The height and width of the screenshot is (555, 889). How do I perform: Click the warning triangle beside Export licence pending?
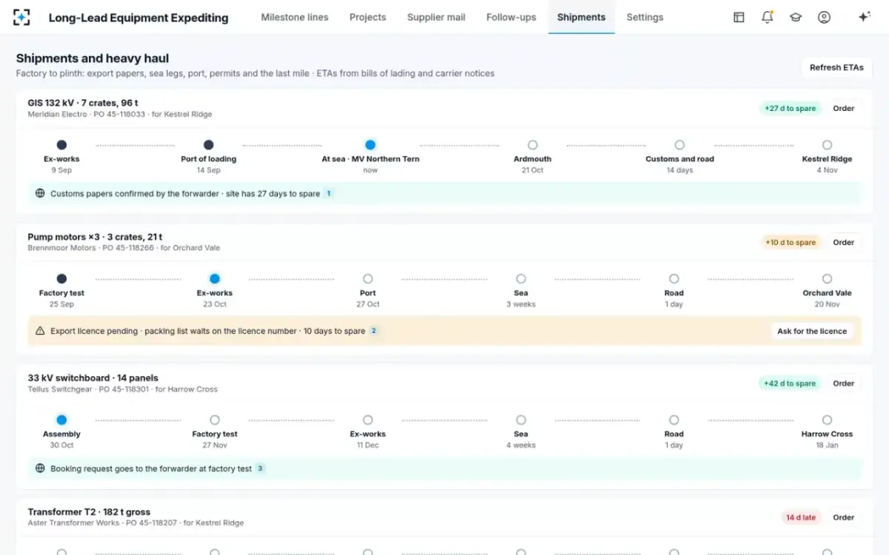point(40,331)
